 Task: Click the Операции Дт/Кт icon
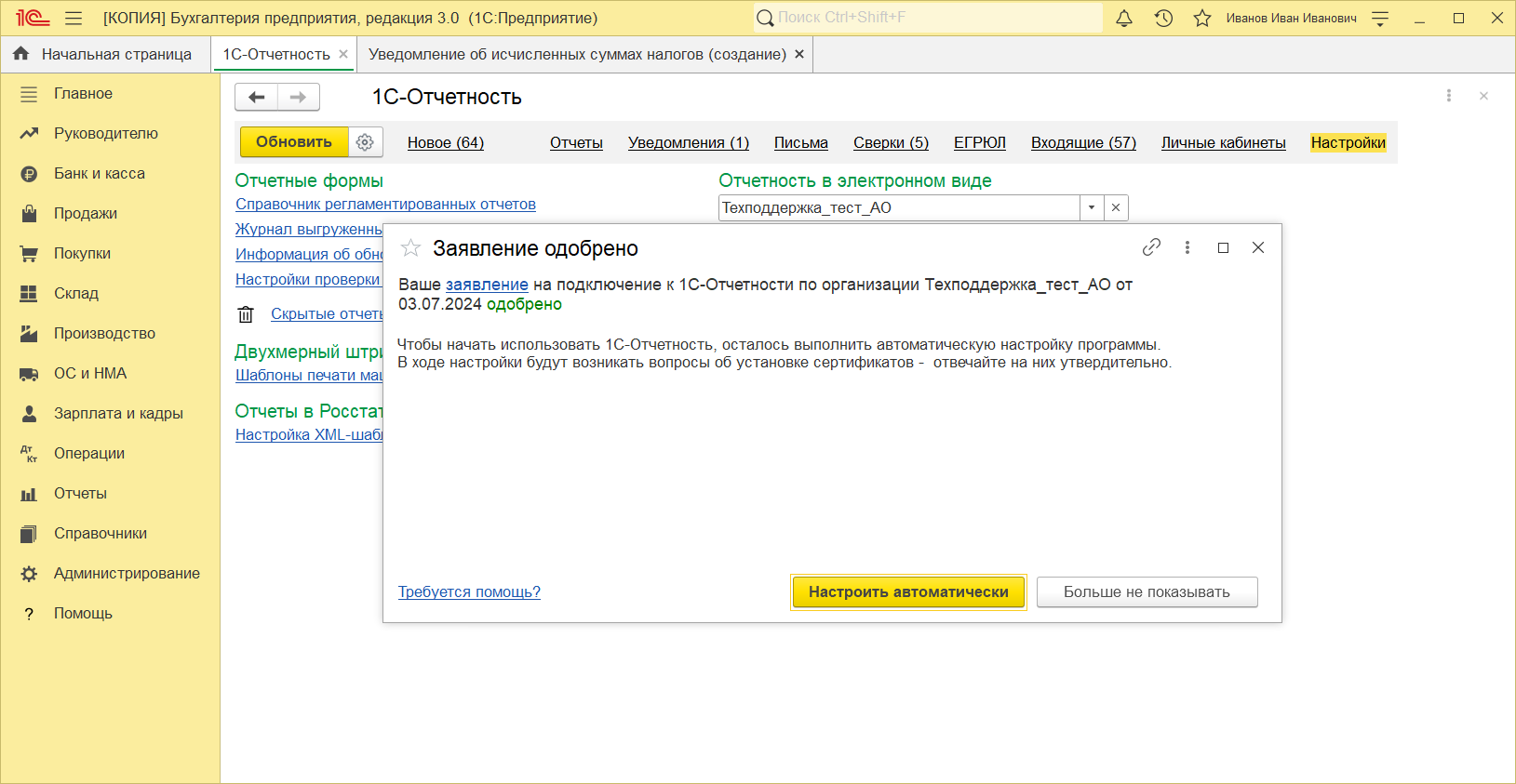29,454
